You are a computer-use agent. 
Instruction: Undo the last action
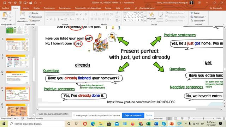point(10,3)
